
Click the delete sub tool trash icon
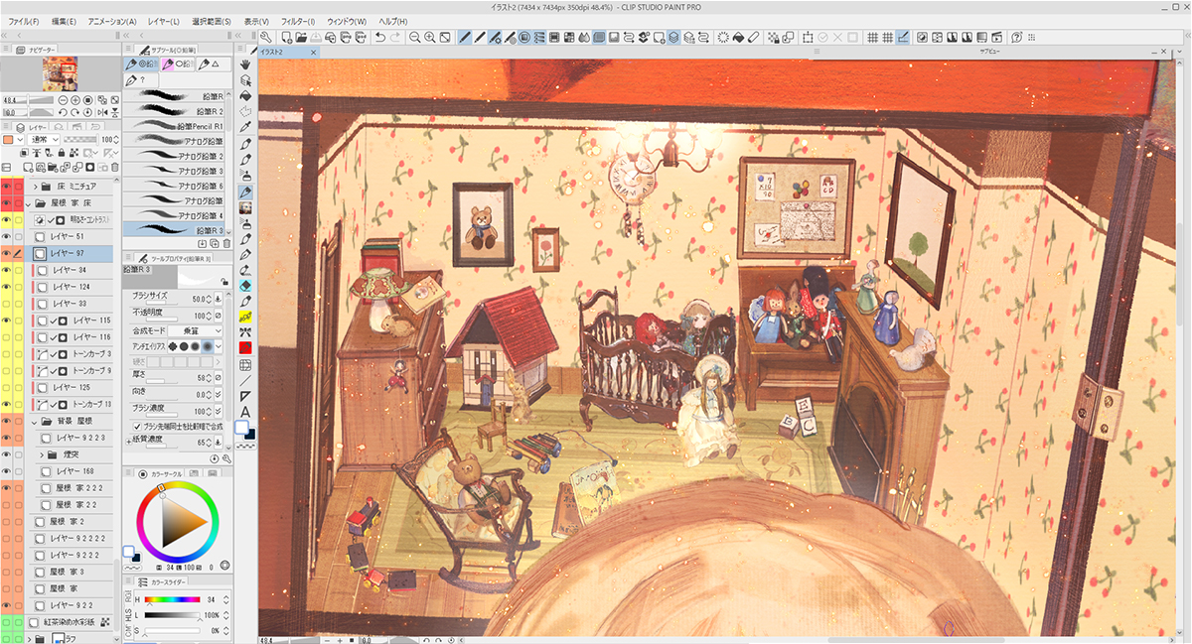point(226,243)
